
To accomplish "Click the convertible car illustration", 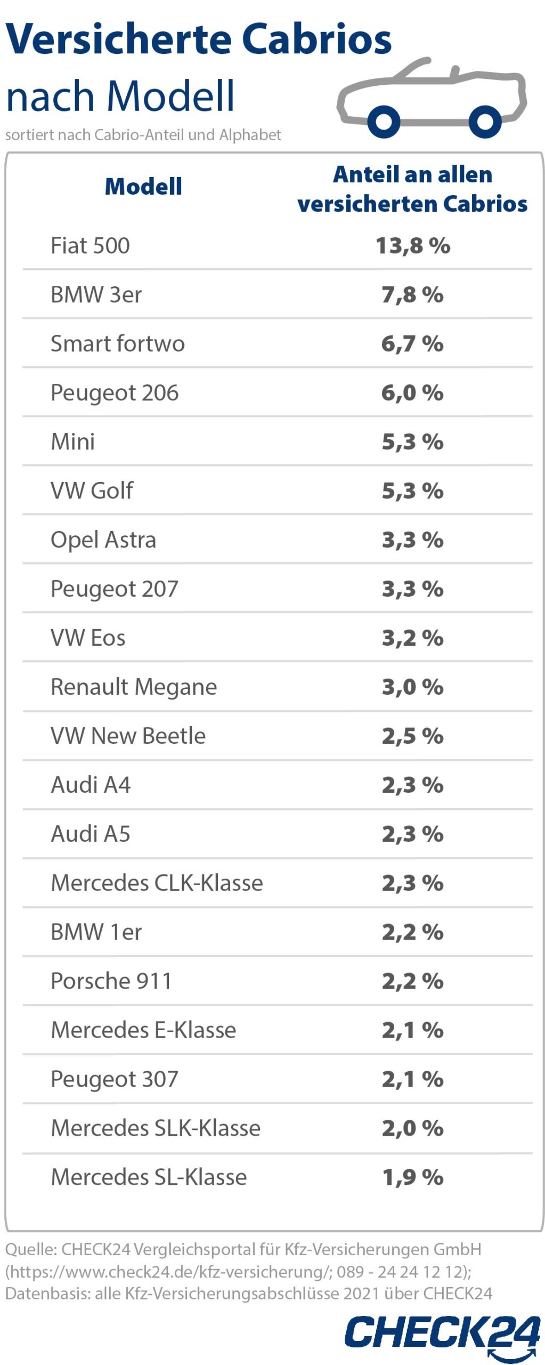I will [432, 96].
